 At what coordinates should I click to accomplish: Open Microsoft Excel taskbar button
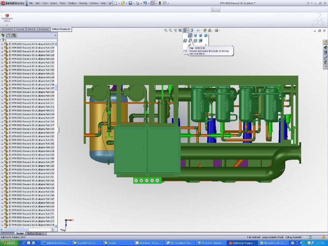point(274,243)
